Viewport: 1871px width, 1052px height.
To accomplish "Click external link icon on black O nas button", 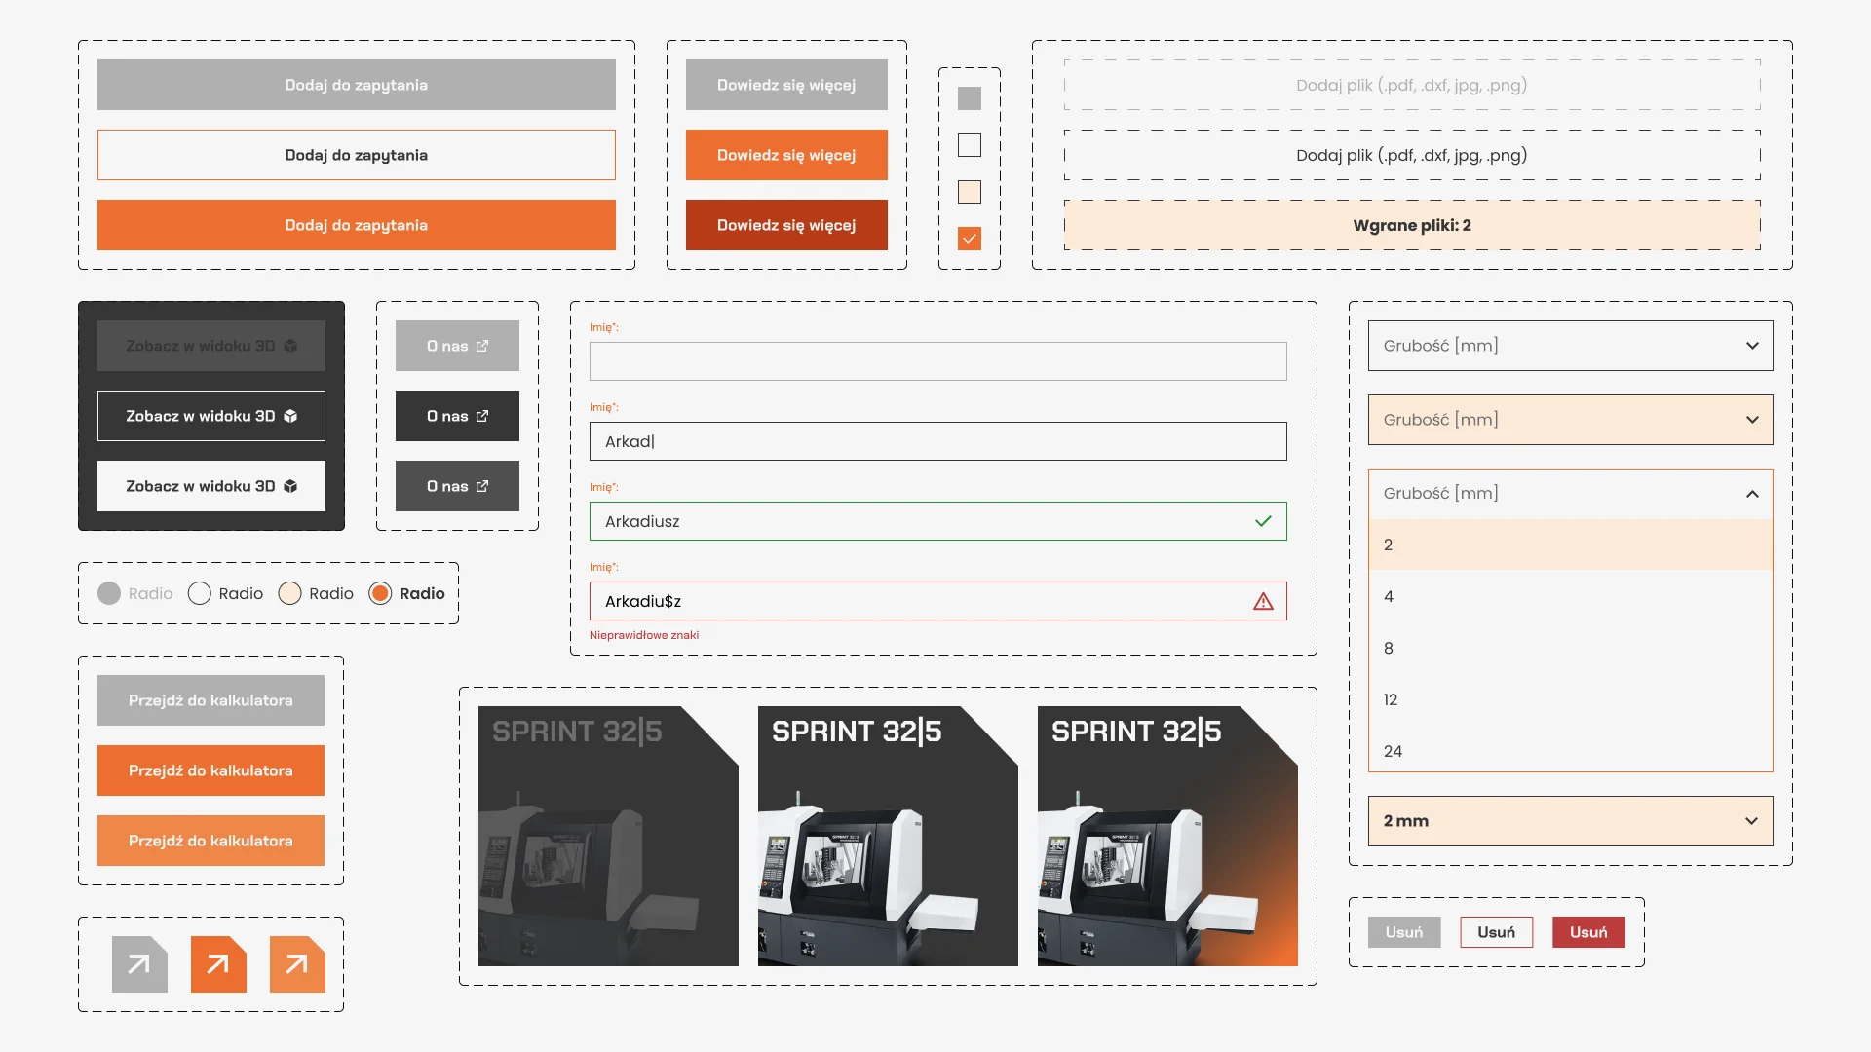I will point(482,416).
